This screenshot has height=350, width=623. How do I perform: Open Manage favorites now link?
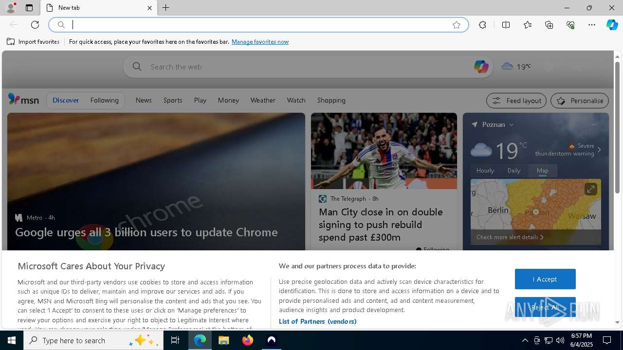260,42
